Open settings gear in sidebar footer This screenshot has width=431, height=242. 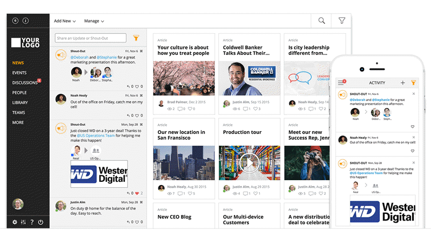pos(15,222)
